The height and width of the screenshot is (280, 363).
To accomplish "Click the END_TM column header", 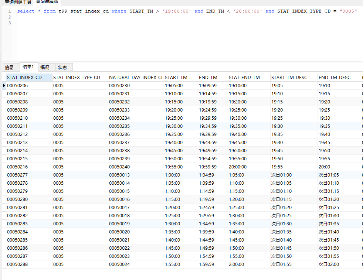I will (x=213, y=78).
